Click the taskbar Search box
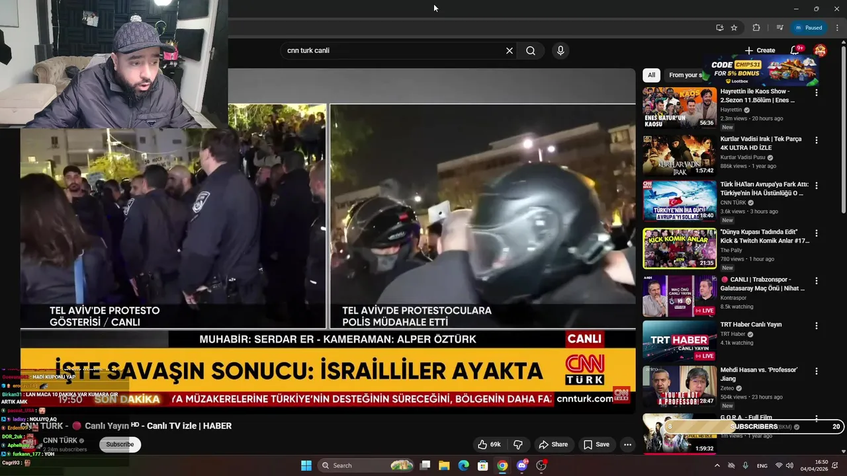 pyautogui.click(x=367, y=465)
